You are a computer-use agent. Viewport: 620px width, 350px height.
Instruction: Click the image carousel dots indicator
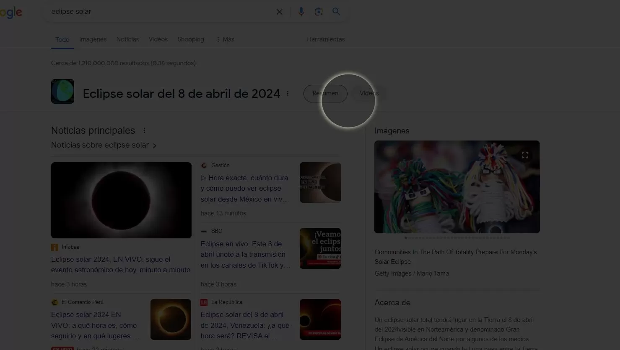tap(457, 238)
